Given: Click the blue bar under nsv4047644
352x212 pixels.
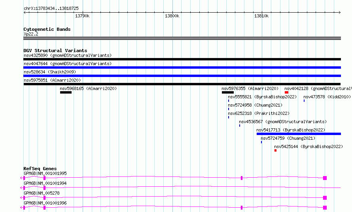Looking at the screenshot, I should click(x=182, y=68).
